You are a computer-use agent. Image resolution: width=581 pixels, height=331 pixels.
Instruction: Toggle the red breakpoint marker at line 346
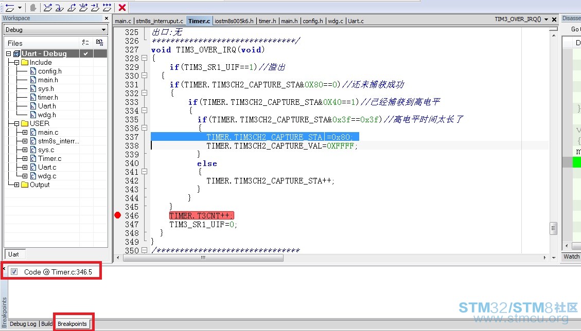[x=118, y=215]
